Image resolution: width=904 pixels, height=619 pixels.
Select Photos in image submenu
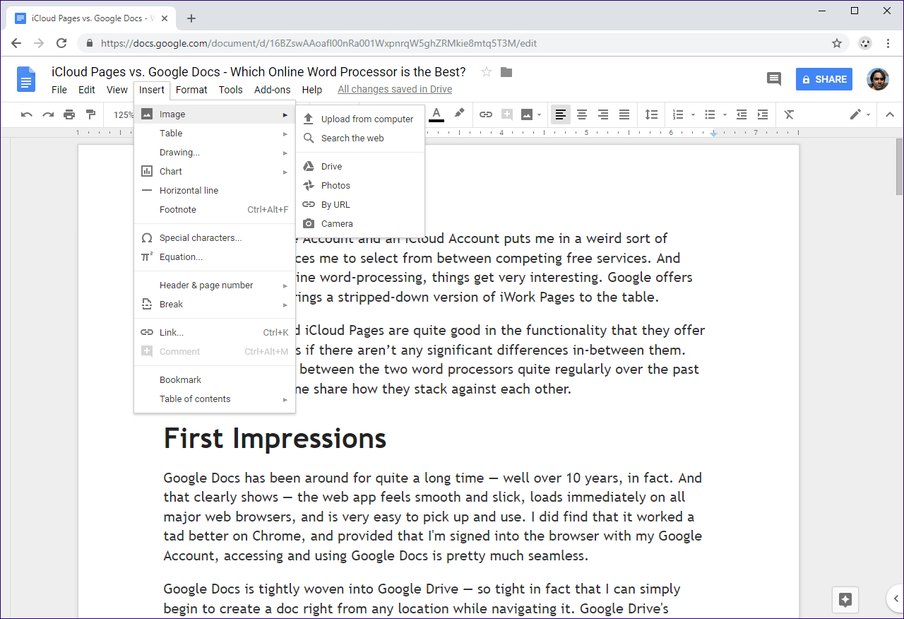click(360, 185)
